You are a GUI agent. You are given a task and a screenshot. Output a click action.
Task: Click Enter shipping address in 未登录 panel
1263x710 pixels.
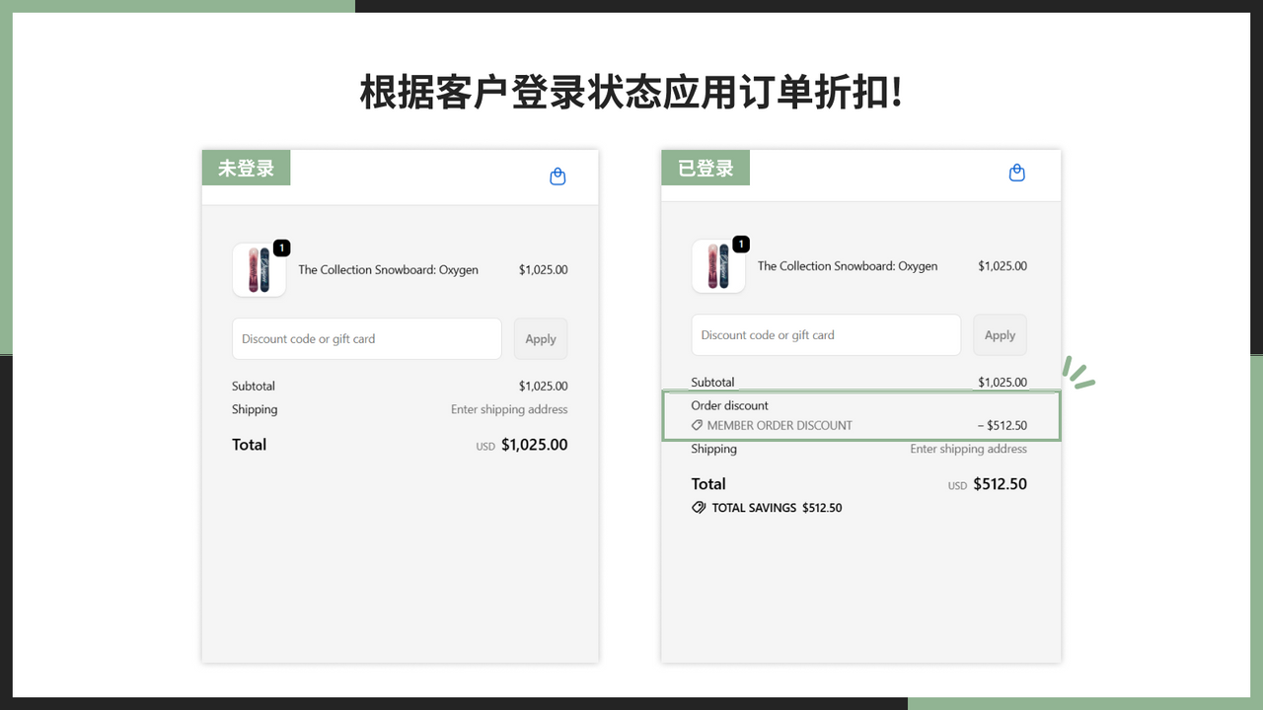click(x=509, y=409)
